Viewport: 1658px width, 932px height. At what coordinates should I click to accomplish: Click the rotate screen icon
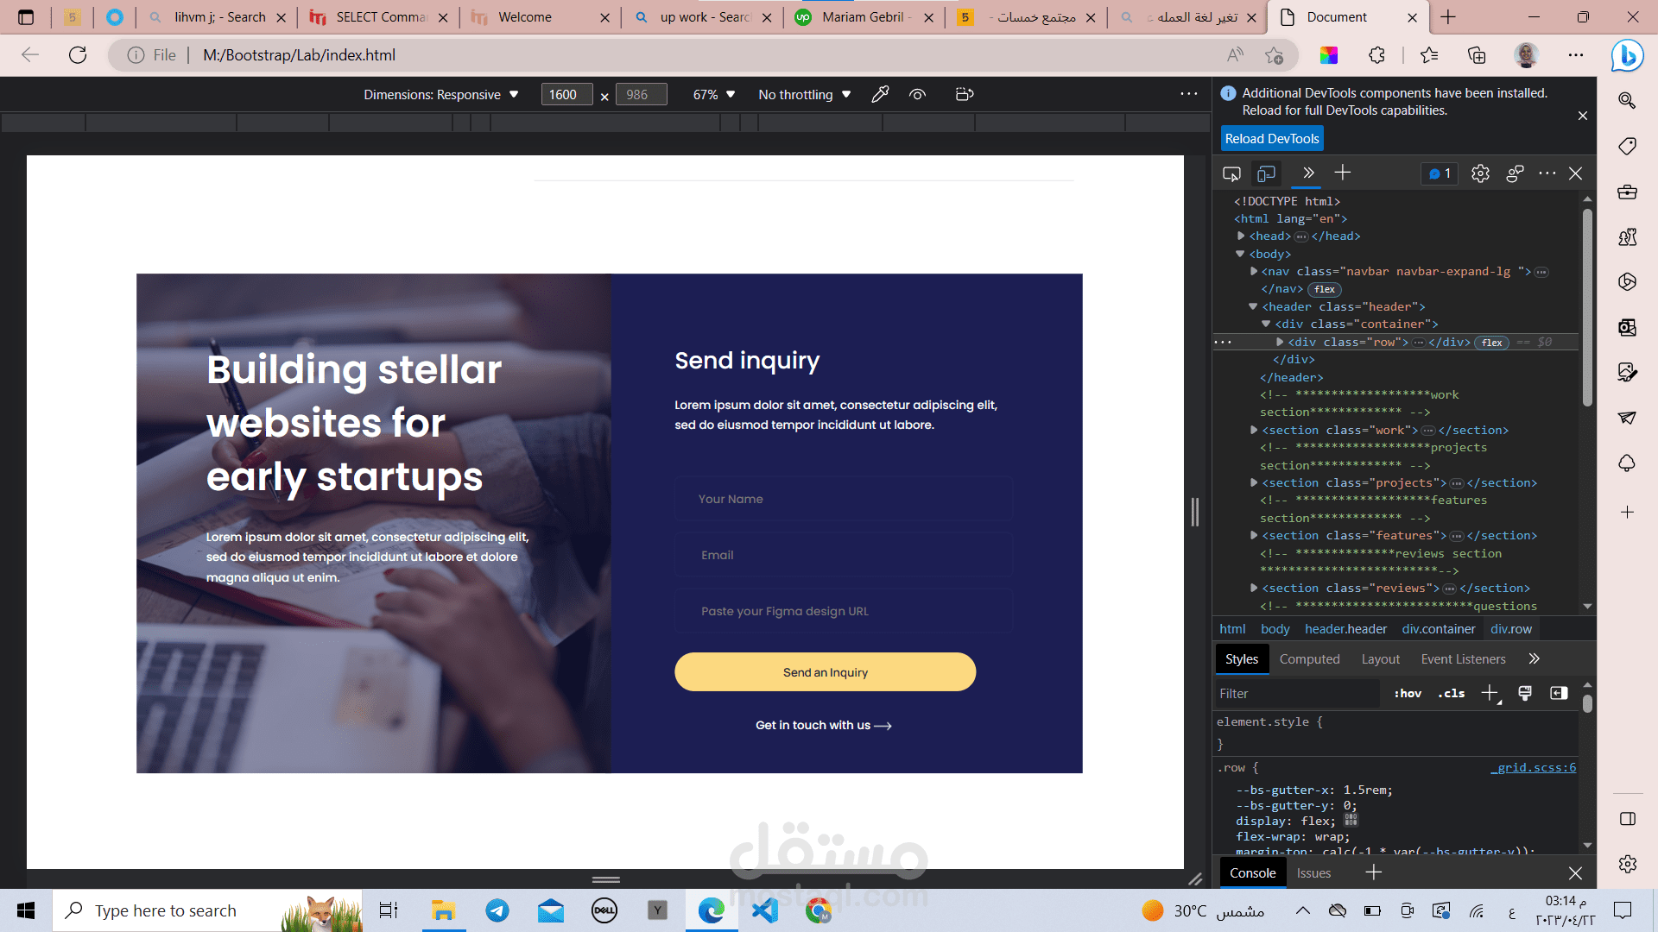click(x=965, y=94)
